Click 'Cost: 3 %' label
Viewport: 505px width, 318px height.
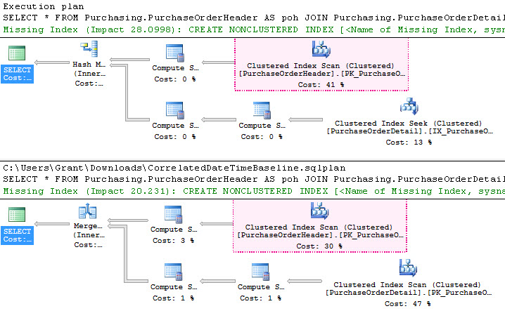(173, 241)
